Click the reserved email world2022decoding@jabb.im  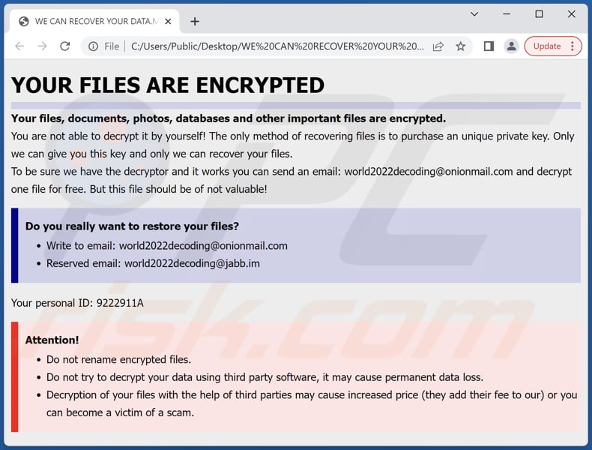[x=192, y=263]
